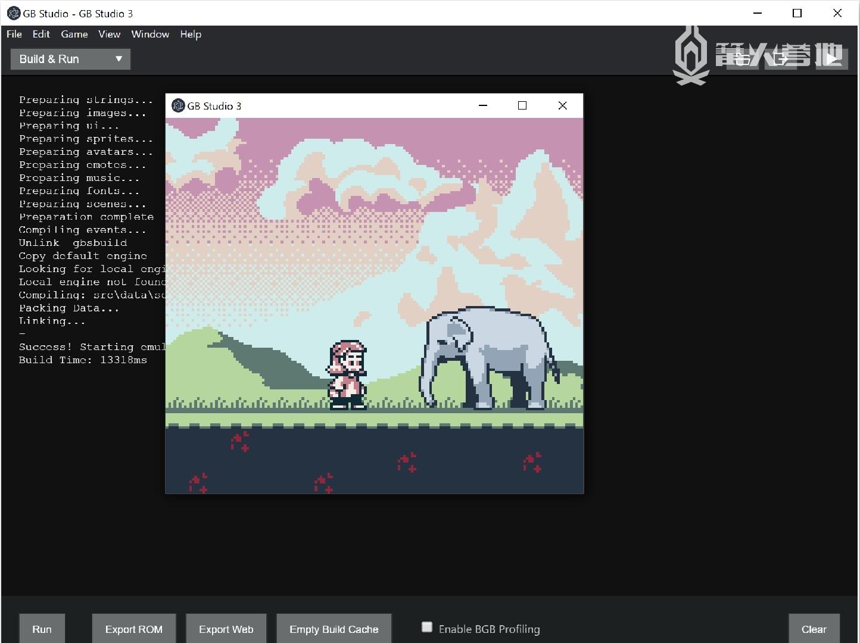Minimize the main GB Studio window
This screenshot has height=643, width=860.
[x=758, y=13]
